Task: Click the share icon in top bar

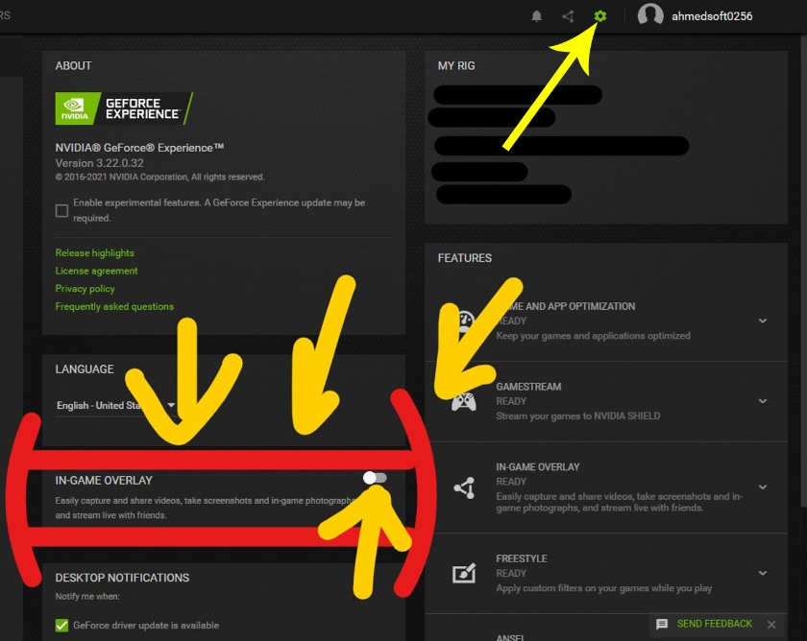Action: click(568, 16)
